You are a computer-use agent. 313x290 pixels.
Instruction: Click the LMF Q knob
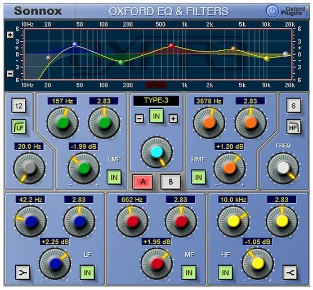pos(104,123)
